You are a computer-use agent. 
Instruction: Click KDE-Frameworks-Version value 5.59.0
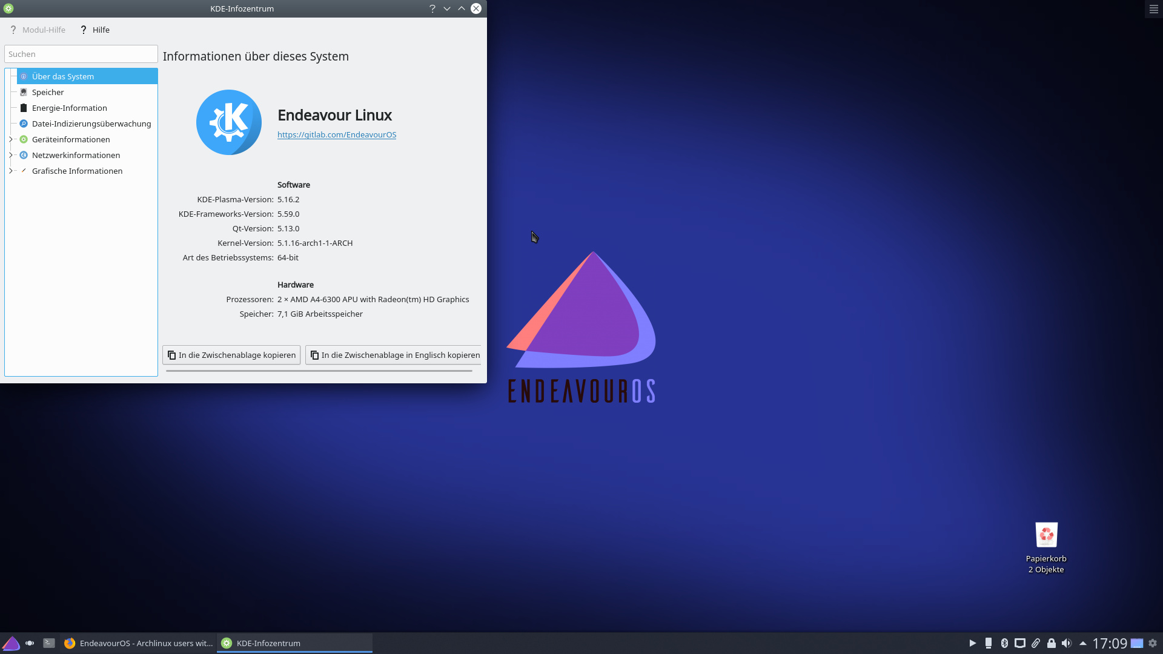coord(288,214)
